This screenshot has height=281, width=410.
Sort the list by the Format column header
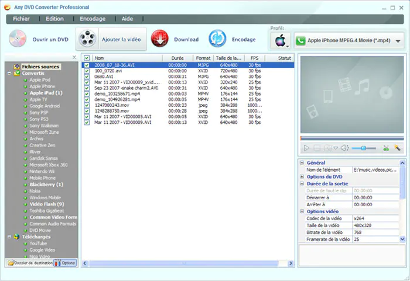[x=203, y=58]
